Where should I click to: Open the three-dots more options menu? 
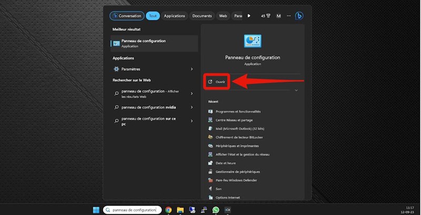(288, 16)
